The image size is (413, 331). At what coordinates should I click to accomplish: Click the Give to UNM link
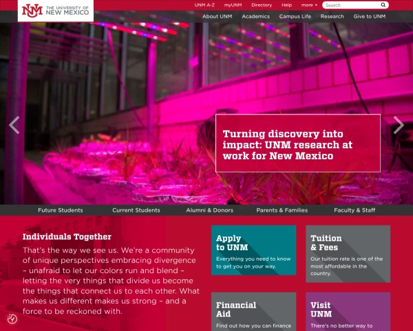click(x=370, y=16)
